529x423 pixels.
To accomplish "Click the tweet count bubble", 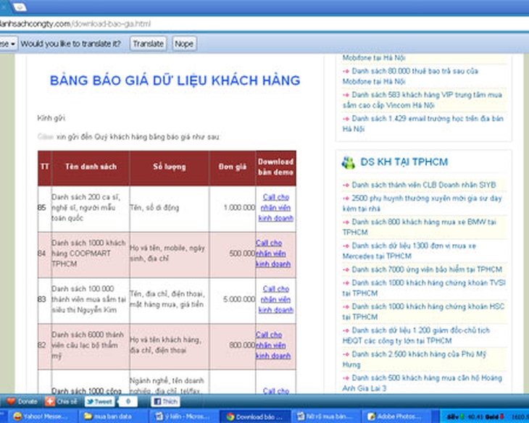I will click(128, 401).
